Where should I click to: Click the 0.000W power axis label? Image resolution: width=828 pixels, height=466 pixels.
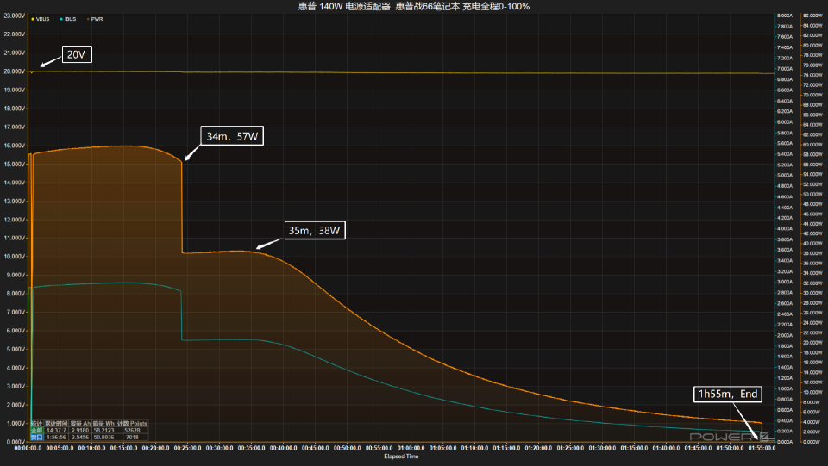812,442
